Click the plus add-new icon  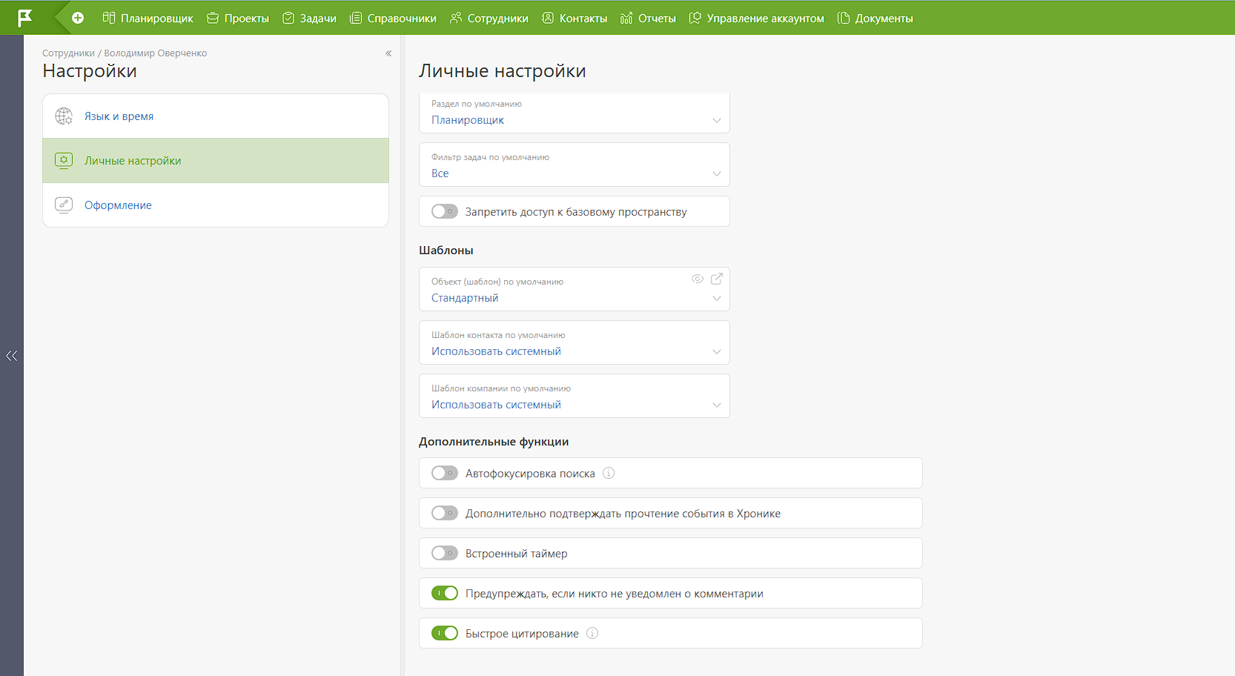pyautogui.click(x=78, y=18)
